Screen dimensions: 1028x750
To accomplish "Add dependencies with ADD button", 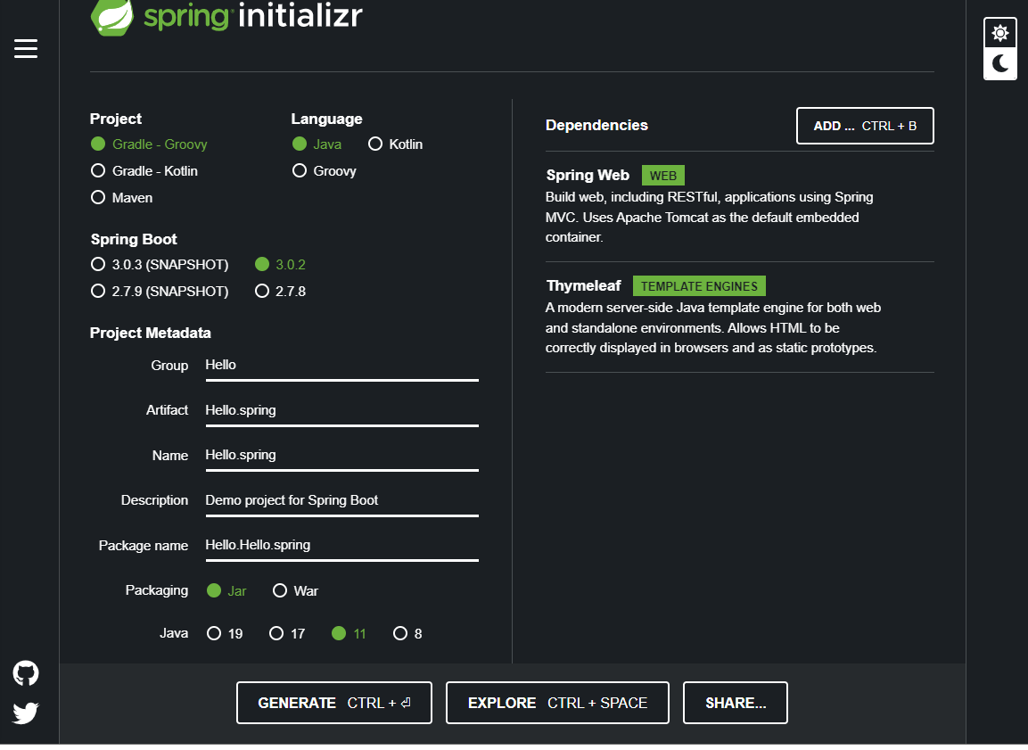I will (x=865, y=126).
